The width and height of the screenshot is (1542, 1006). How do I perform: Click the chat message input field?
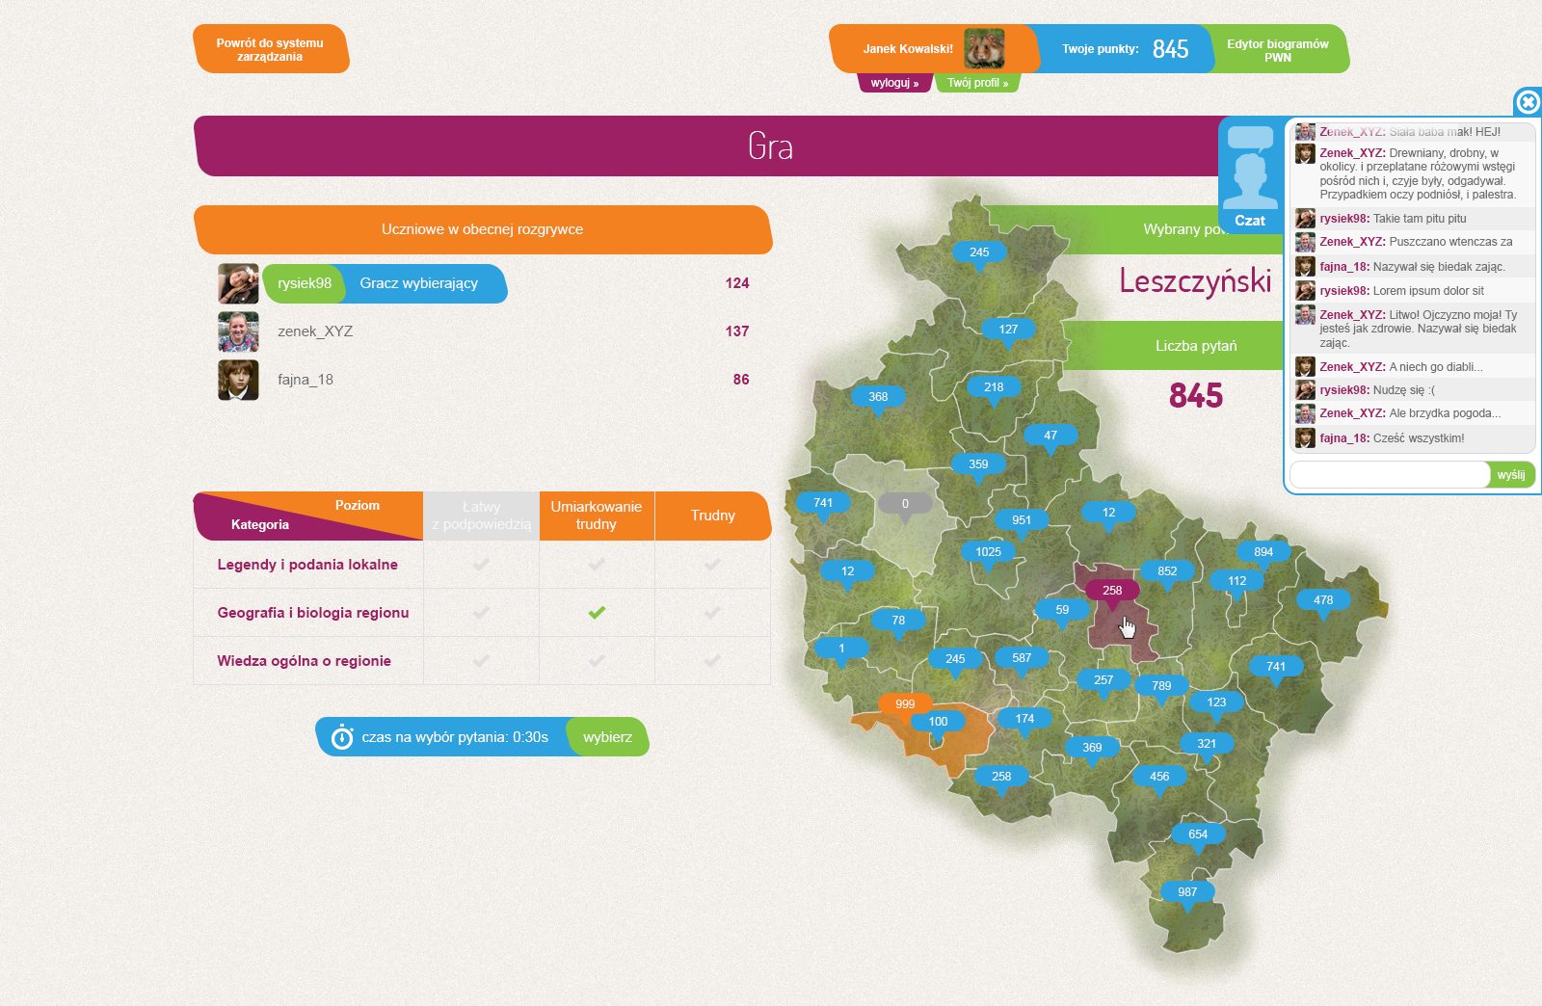pos(1389,475)
